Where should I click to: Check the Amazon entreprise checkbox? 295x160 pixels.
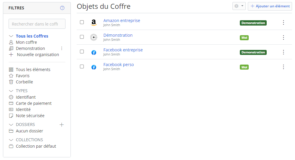[82, 22]
